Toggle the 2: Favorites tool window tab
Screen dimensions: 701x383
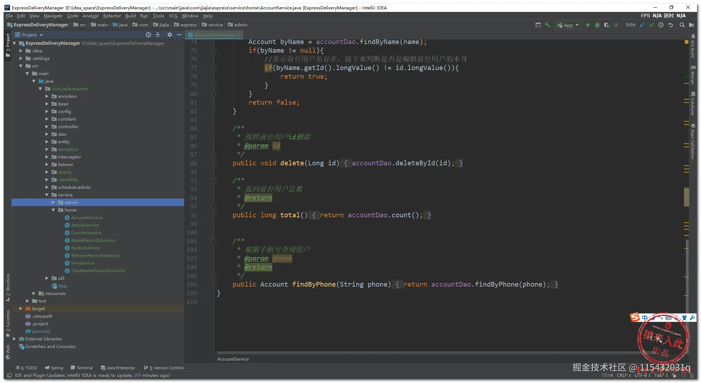click(8, 323)
